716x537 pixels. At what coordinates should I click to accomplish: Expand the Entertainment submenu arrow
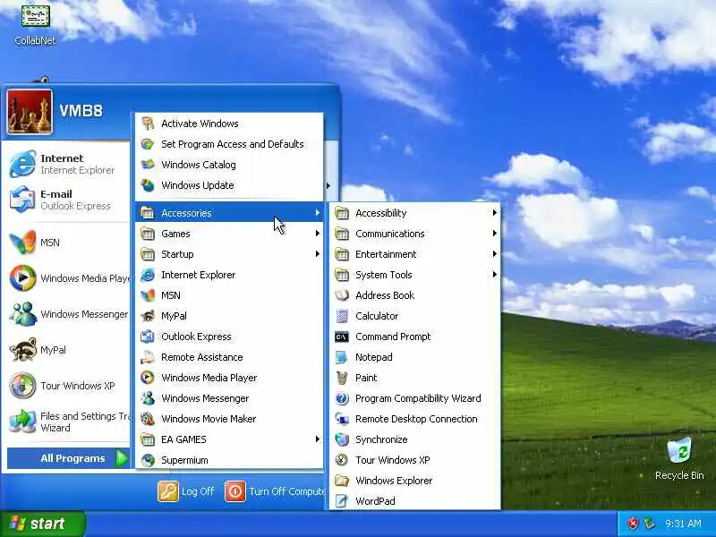click(495, 254)
